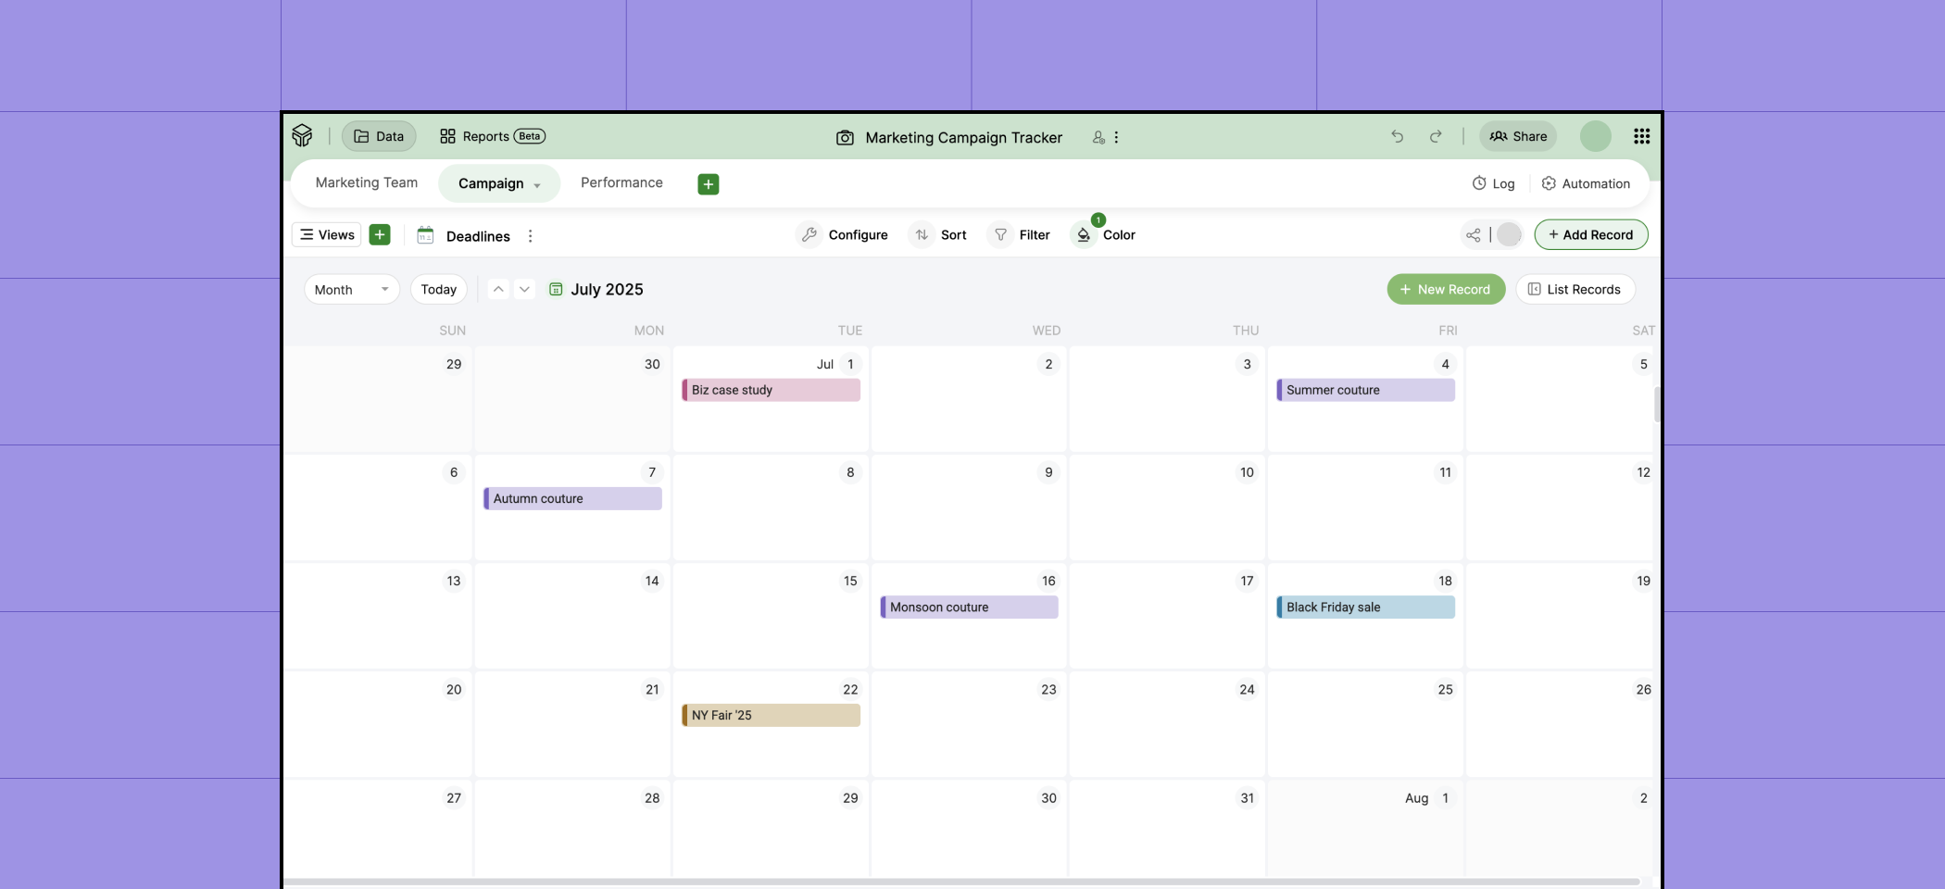The image size is (1945, 889).
Task: Select the July 9 day cell
Action: [969, 507]
